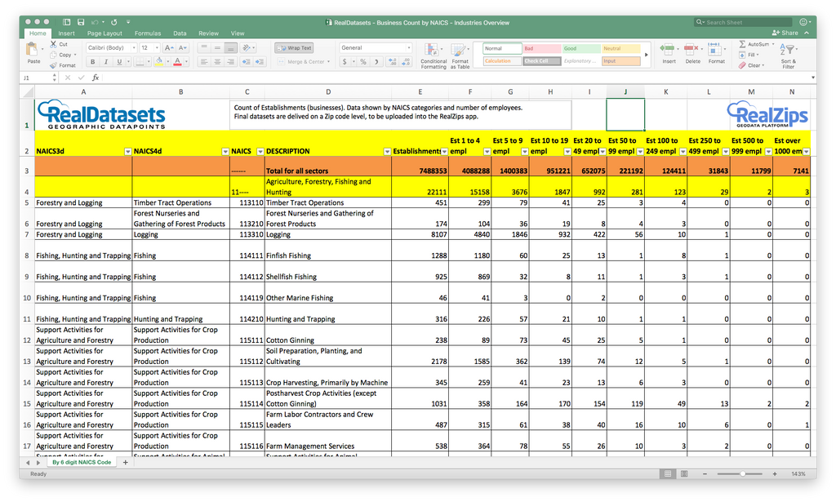Click the comma style icon
This screenshot has width=836, height=502.
click(x=376, y=62)
